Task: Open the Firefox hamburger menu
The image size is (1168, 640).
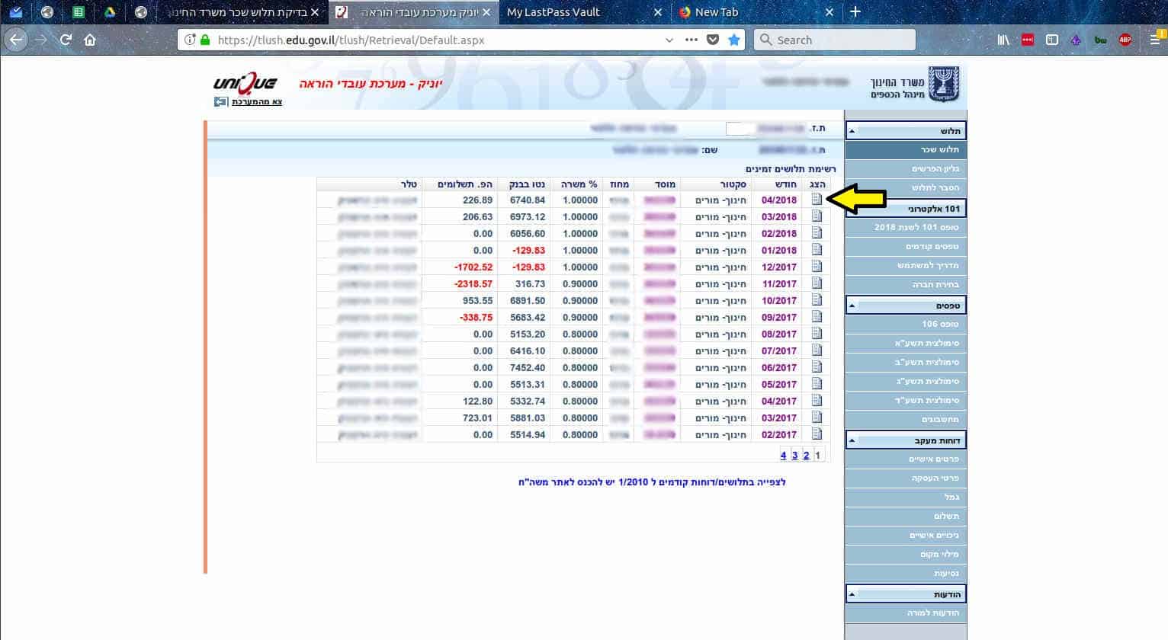Action: tap(1156, 40)
